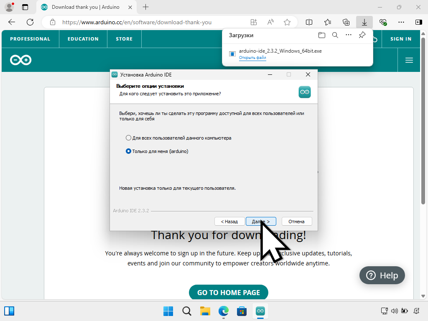Open volume tray icon
428x321 pixels.
pyautogui.click(x=394, y=311)
